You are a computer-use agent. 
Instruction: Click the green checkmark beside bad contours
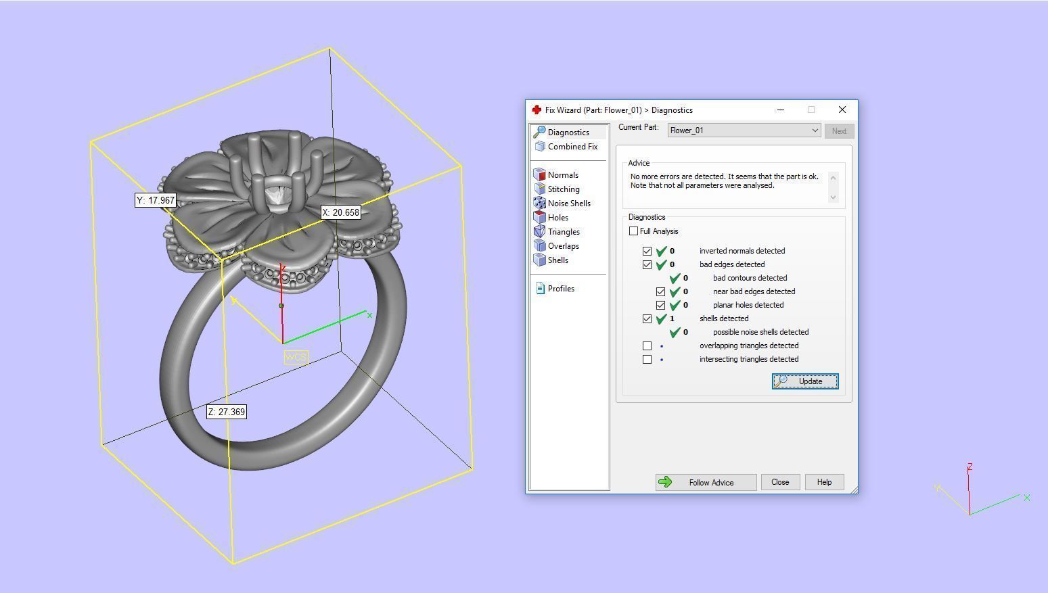(675, 278)
